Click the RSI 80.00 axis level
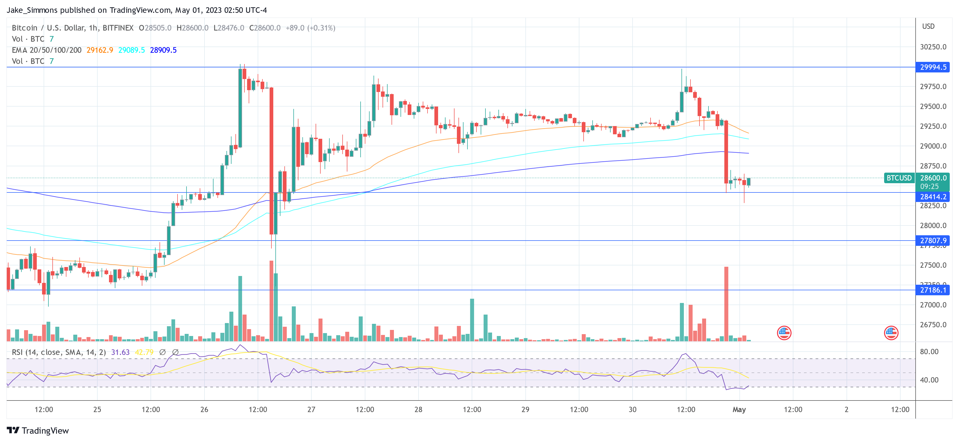Image resolution: width=959 pixels, height=442 pixels. pos(929,352)
